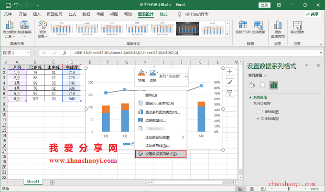Screen dimensions: 325x192
Task: Open the Insert (插入) ribbon tab
Action: (x=36, y=14)
